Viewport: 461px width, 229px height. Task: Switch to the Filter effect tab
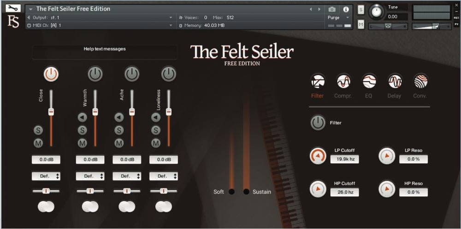[x=318, y=82]
